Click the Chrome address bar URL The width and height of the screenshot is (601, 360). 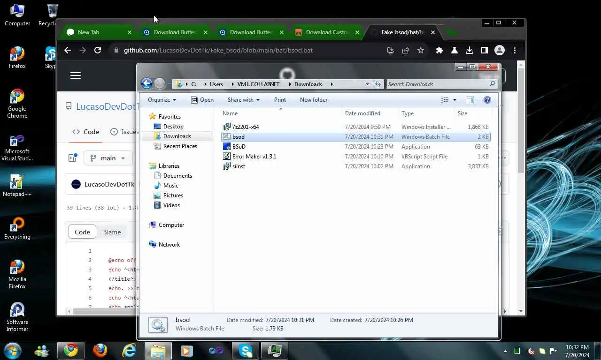tap(218, 50)
